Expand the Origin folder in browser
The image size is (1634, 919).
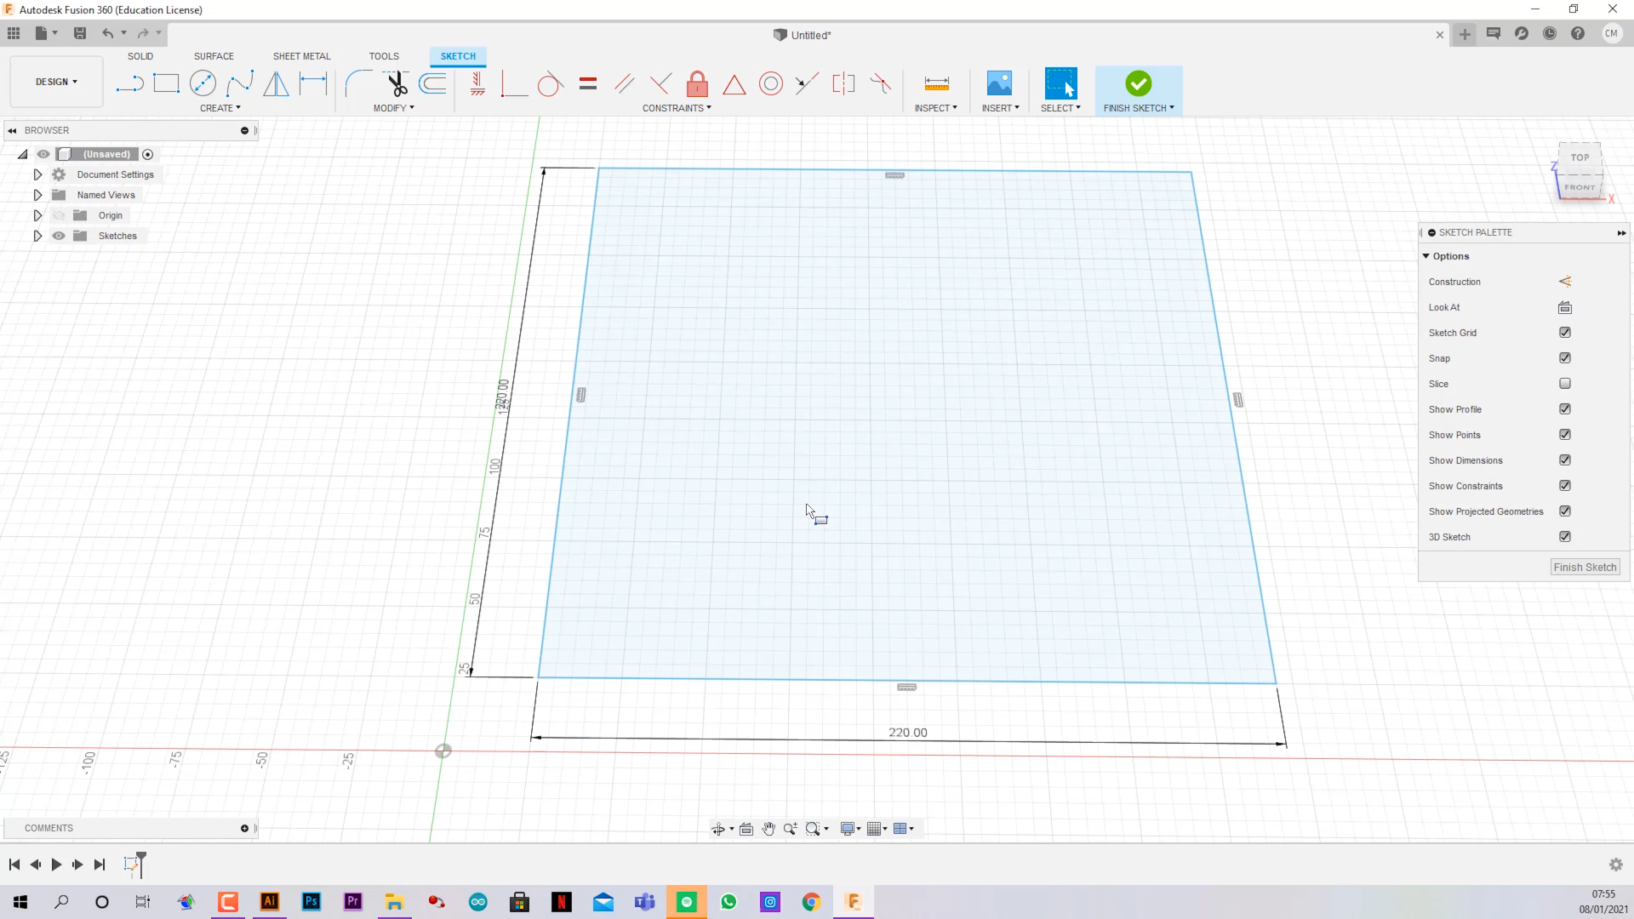click(x=37, y=214)
